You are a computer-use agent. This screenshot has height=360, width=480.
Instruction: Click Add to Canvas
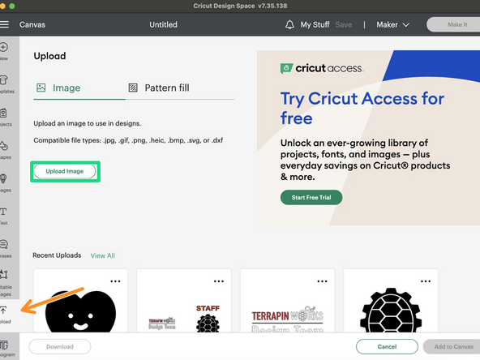point(452,346)
